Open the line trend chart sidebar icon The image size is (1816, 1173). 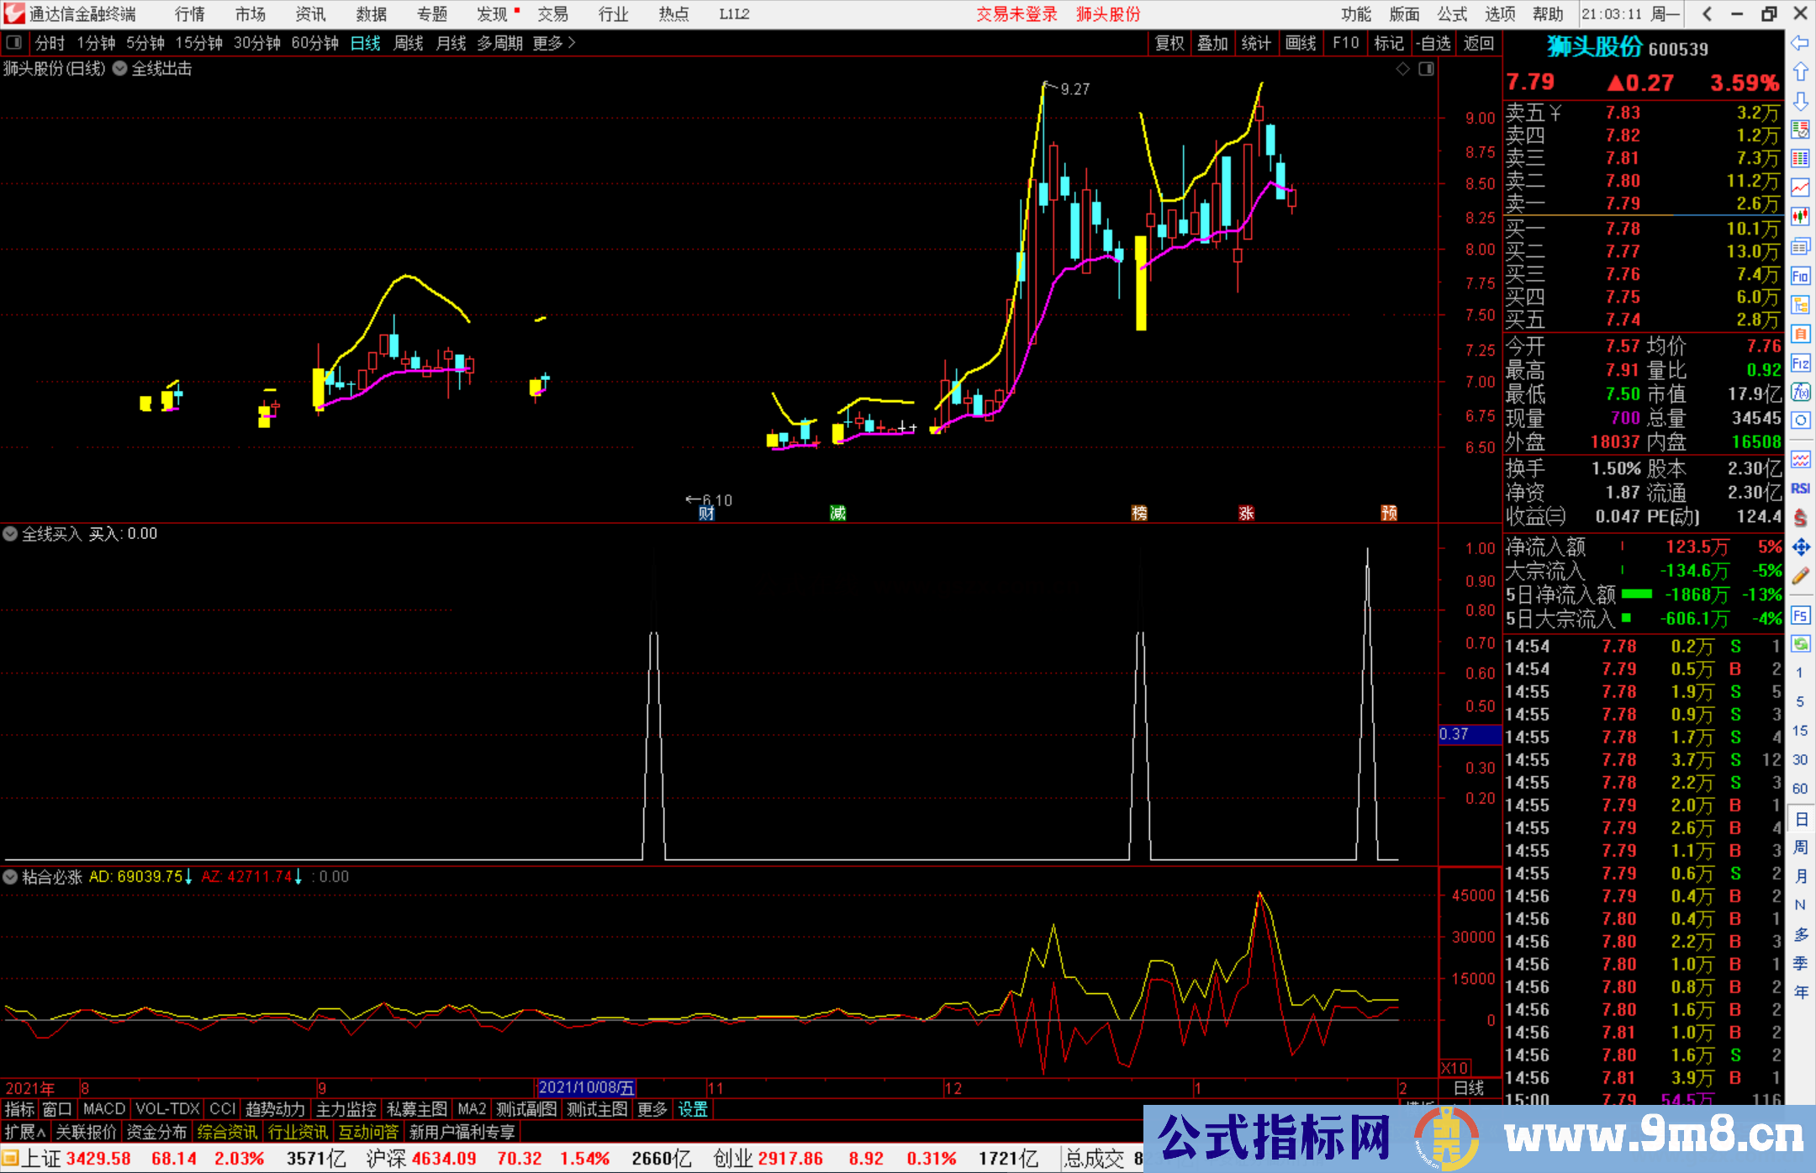(1800, 187)
